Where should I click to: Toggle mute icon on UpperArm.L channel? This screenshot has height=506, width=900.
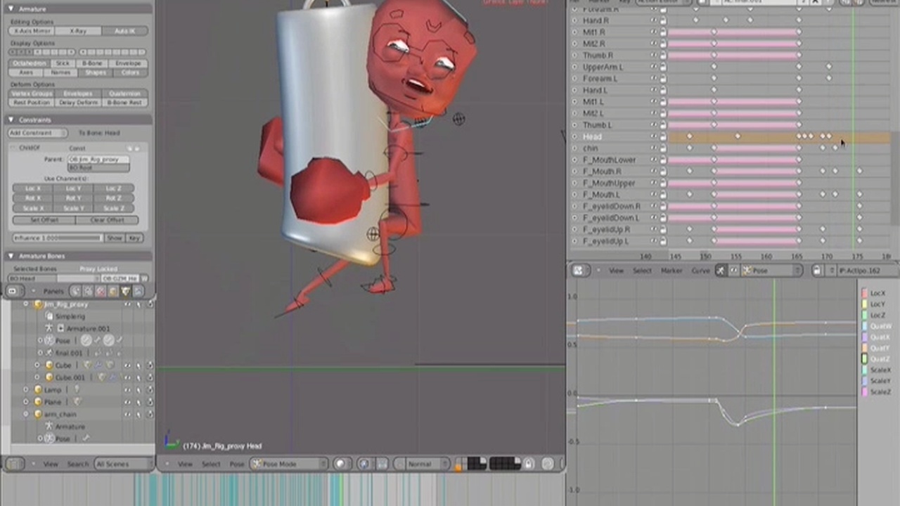pos(654,67)
